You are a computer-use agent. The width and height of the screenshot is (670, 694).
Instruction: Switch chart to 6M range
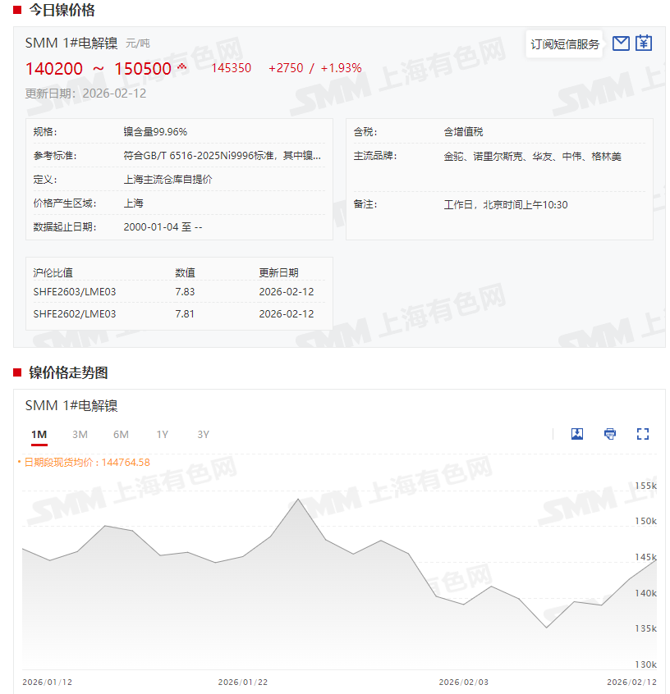tap(121, 435)
